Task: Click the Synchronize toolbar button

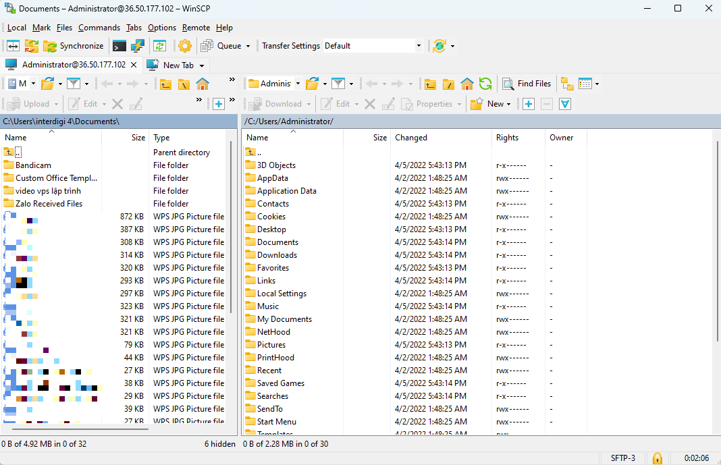Action: (74, 46)
